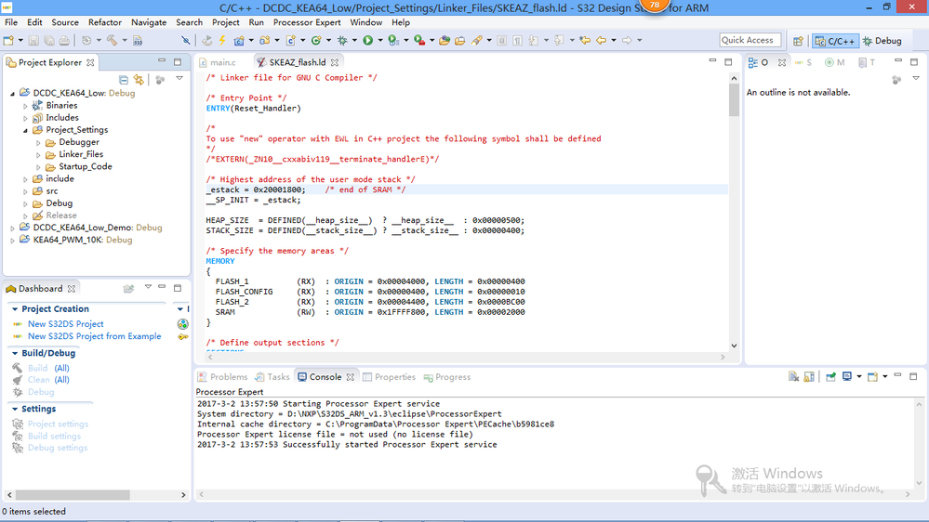The height and width of the screenshot is (522, 929).
Task: Expand the Startup_Code folder
Action: pyautogui.click(x=38, y=167)
